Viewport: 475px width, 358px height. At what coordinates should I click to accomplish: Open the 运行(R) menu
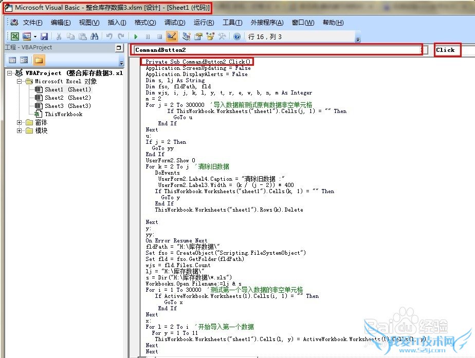(204, 23)
